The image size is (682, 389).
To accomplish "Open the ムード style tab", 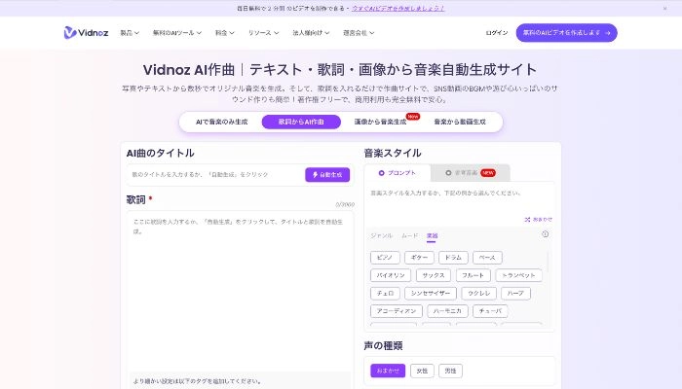I will [410, 235].
